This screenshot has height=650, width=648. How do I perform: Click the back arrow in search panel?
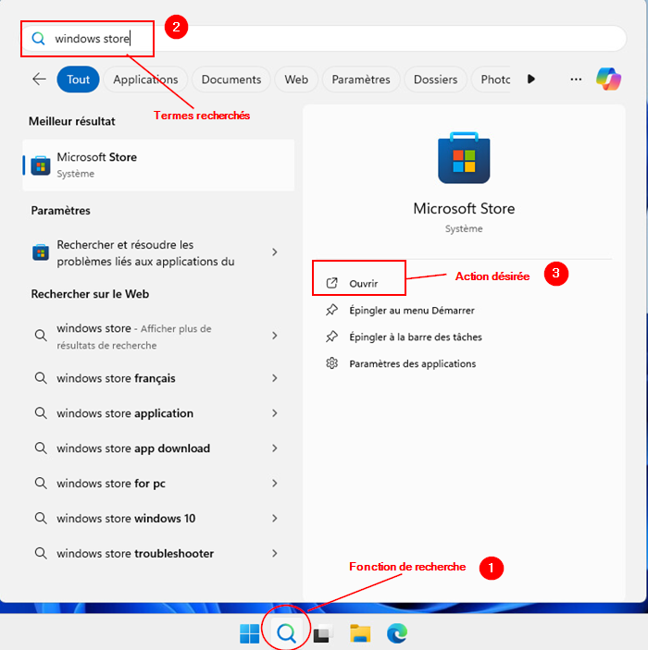tap(39, 79)
